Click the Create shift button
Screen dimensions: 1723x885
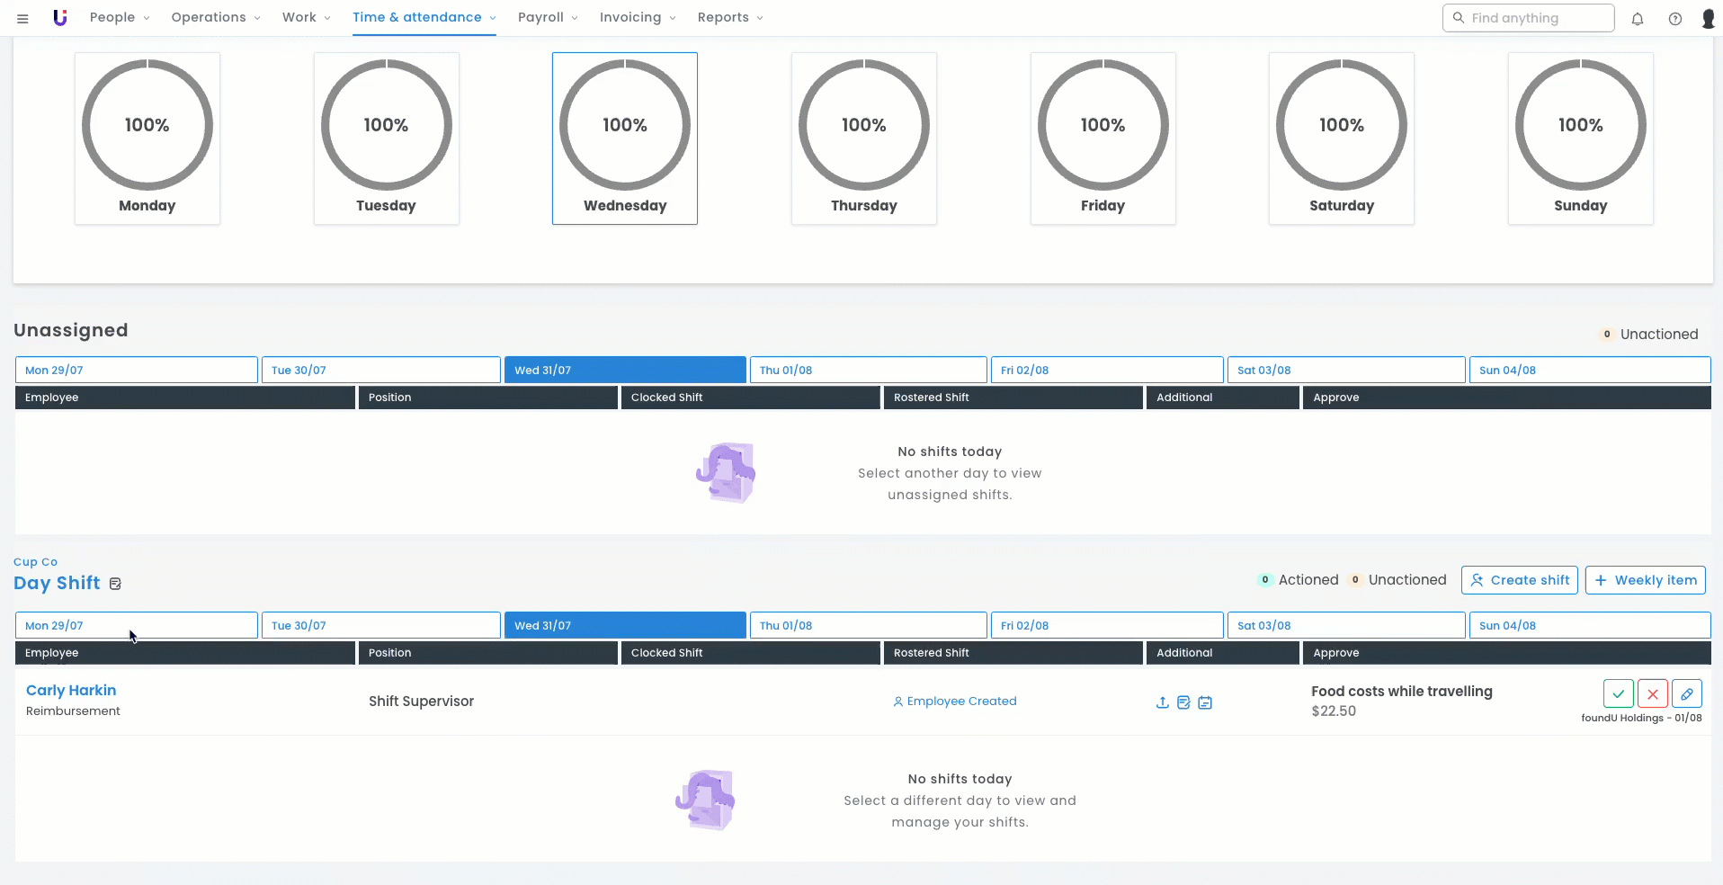click(x=1519, y=580)
